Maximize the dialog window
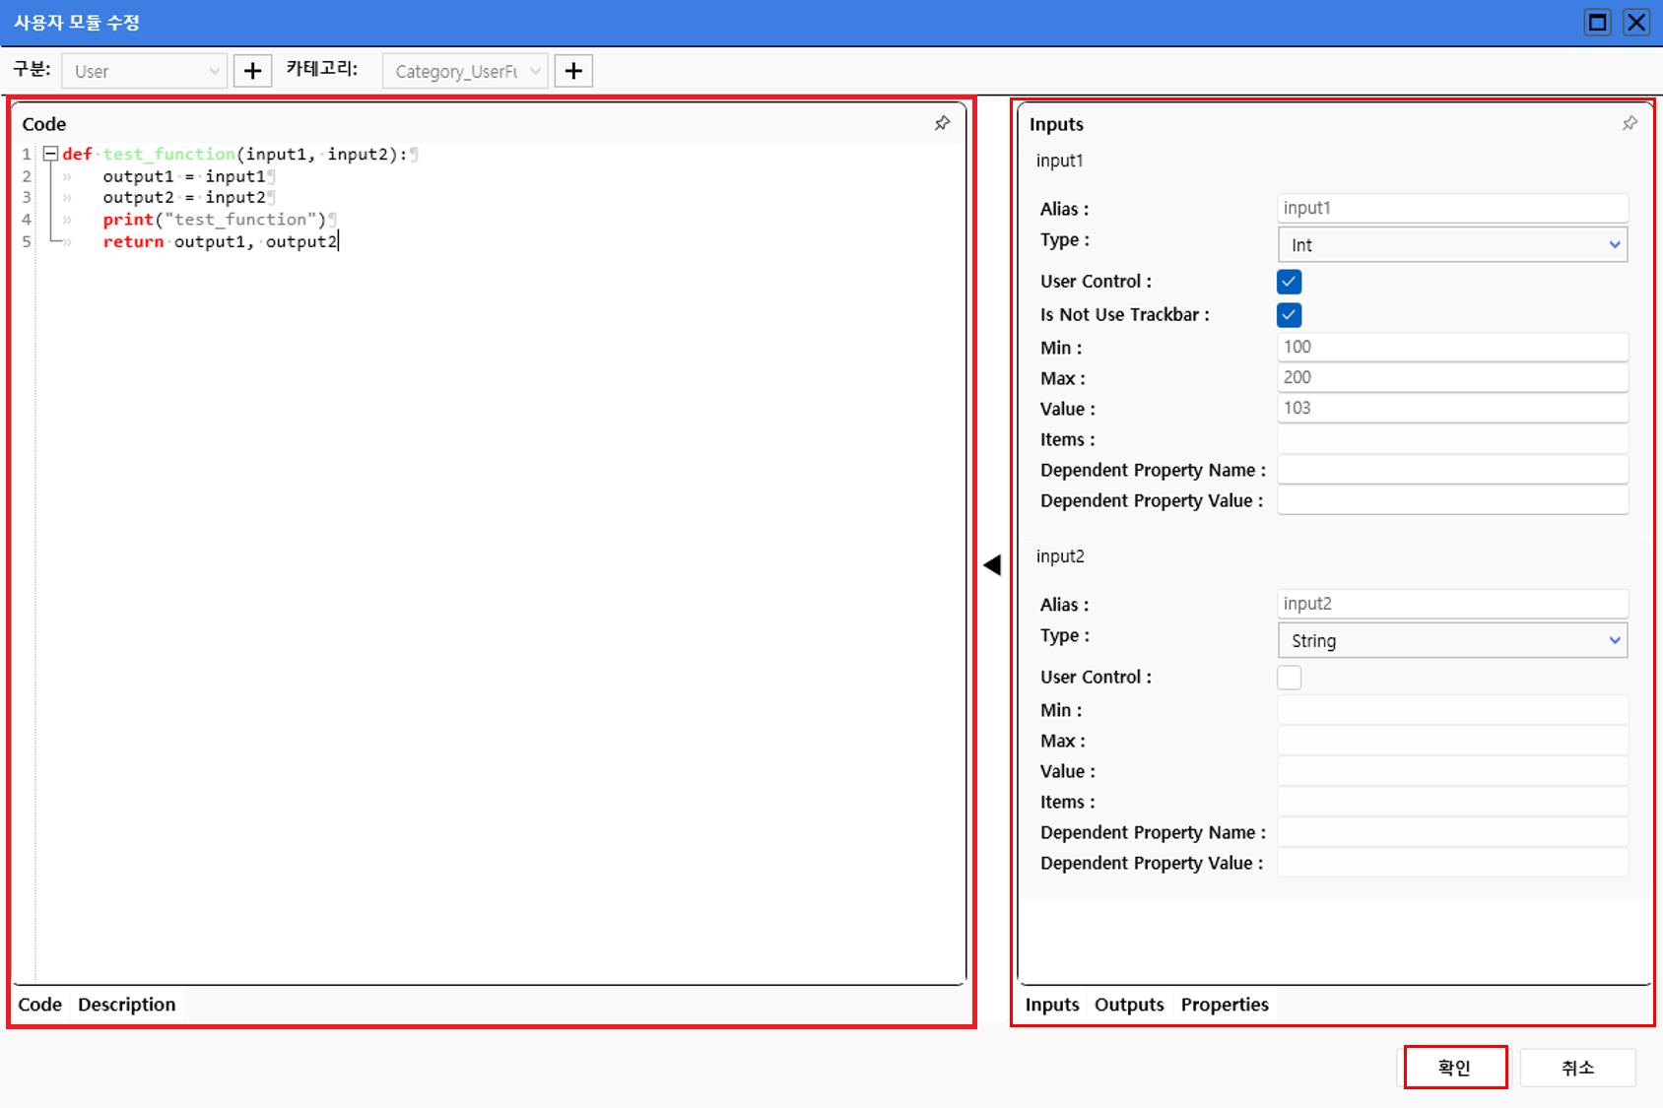Screen dimensions: 1663x1108 [1598, 22]
